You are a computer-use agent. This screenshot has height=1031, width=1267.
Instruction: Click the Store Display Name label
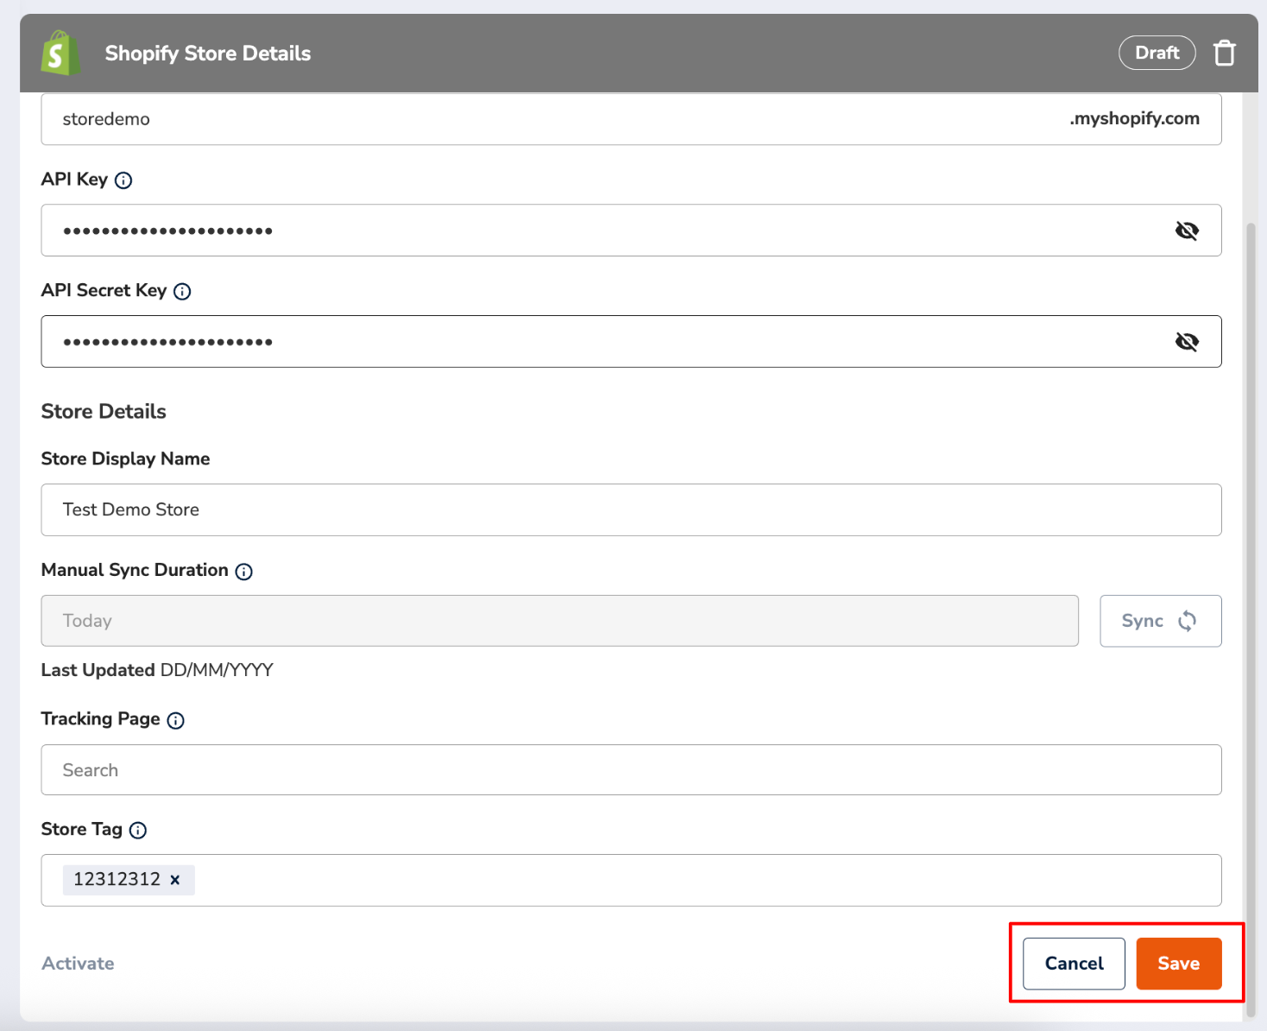click(x=125, y=459)
